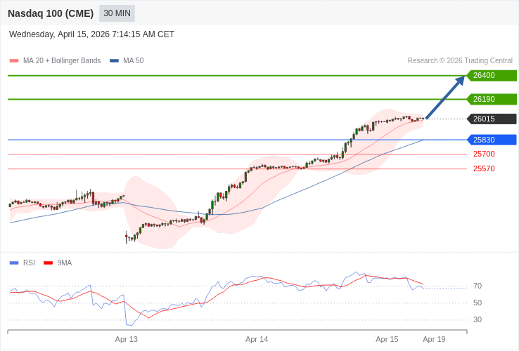Click the 26400 green resistance price tag
Viewport: 519px width, 351px height.
pyautogui.click(x=492, y=75)
